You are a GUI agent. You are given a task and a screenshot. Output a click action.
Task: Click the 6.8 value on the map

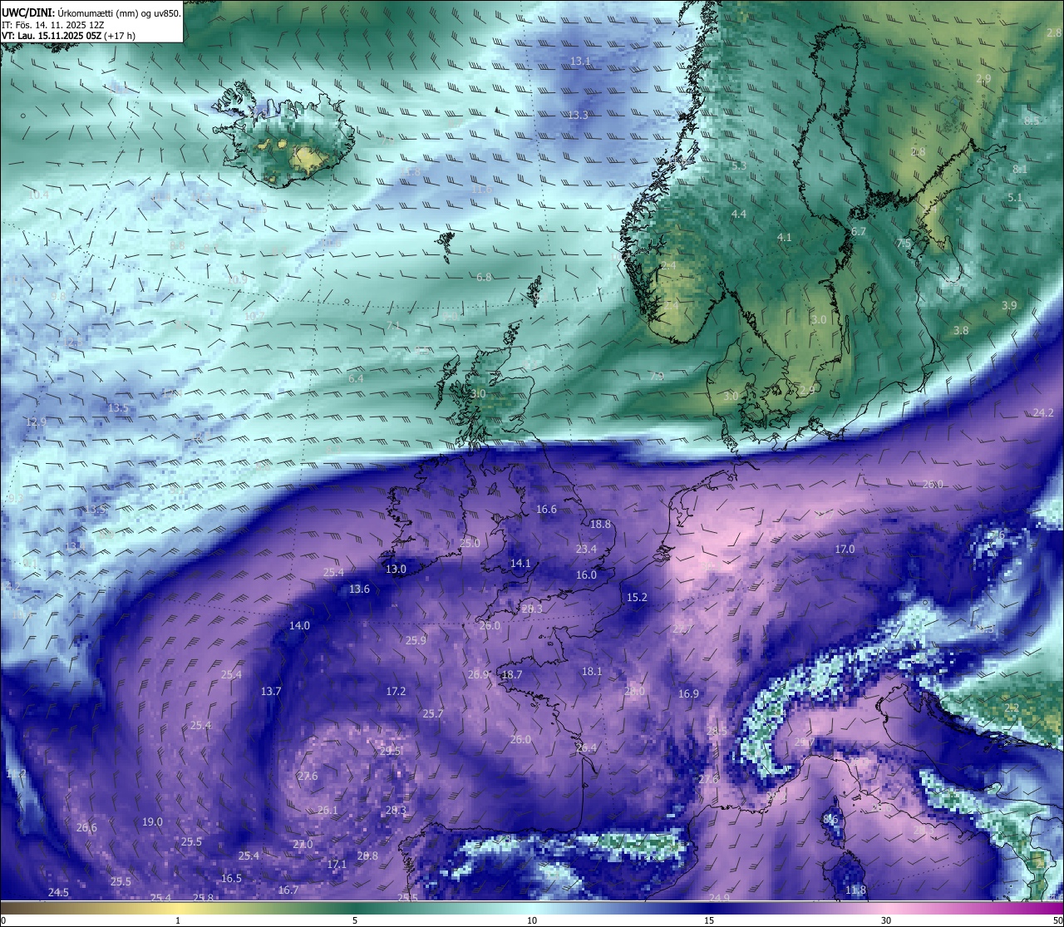[484, 278]
